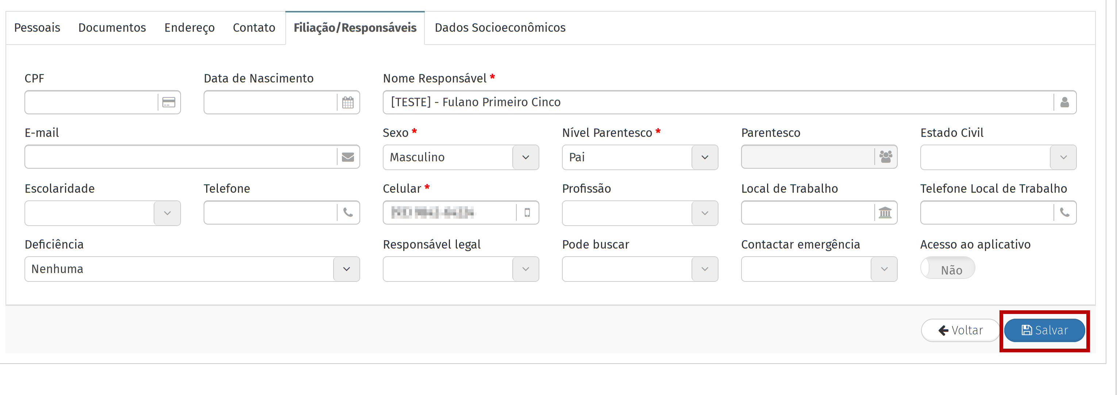Click the building icon in Local de Trabalho

coord(885,212)
